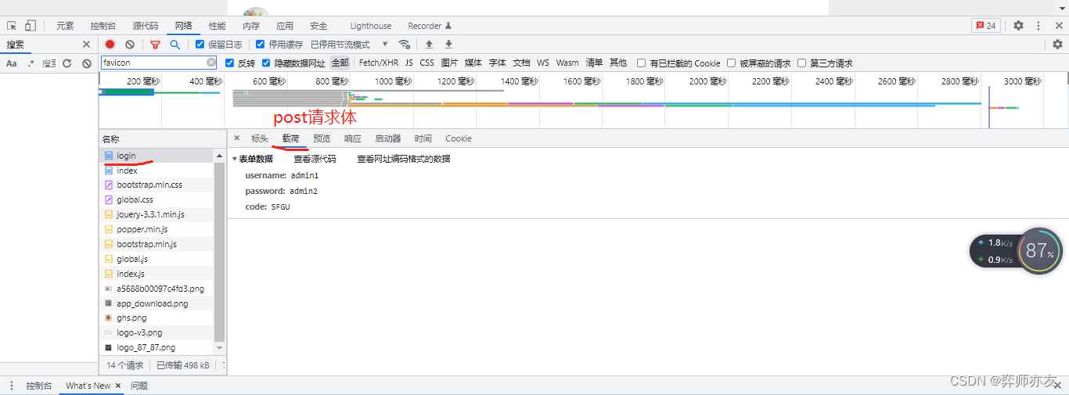Open network panel settings gear

[1058, 45]
